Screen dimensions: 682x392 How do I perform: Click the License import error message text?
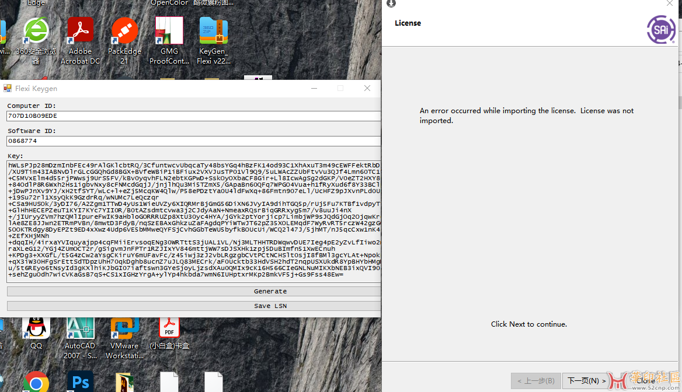tap(526, 116)
